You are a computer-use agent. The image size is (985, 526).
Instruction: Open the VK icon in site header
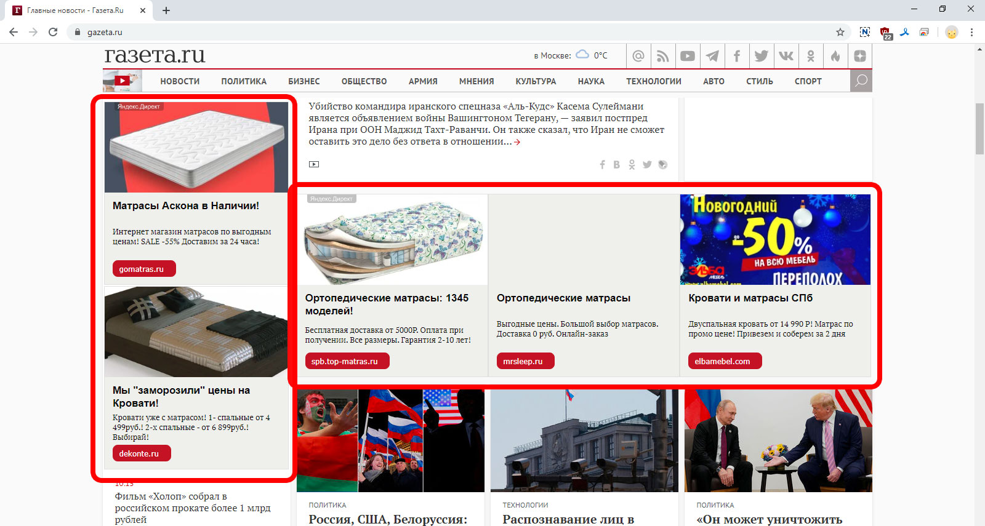[x=786, y=56]
